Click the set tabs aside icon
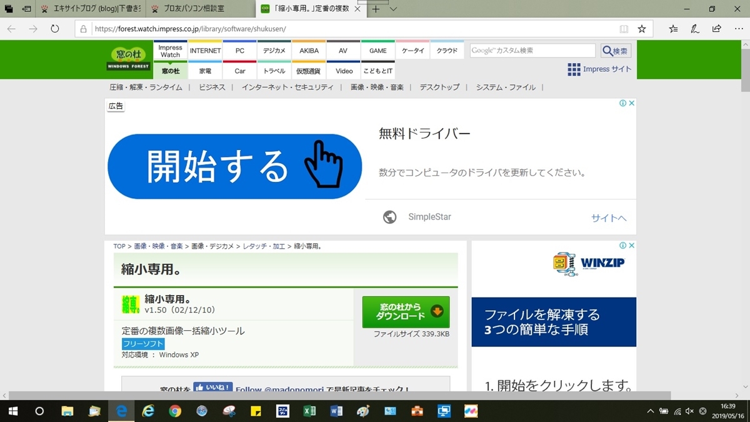This screenshot has height=422, width=750. click(27, 9)
